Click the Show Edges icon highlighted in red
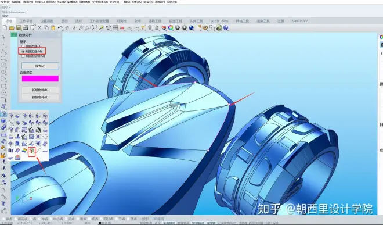 31,151
